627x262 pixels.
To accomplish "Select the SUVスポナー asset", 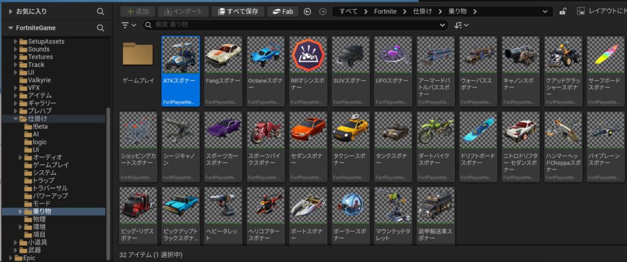I will 351,71.
